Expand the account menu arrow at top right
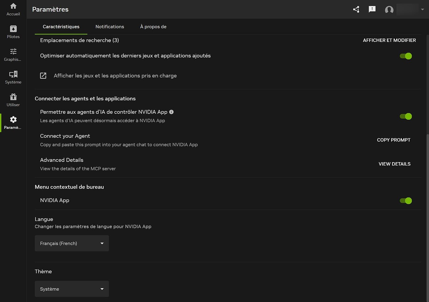 coord(422,9)
